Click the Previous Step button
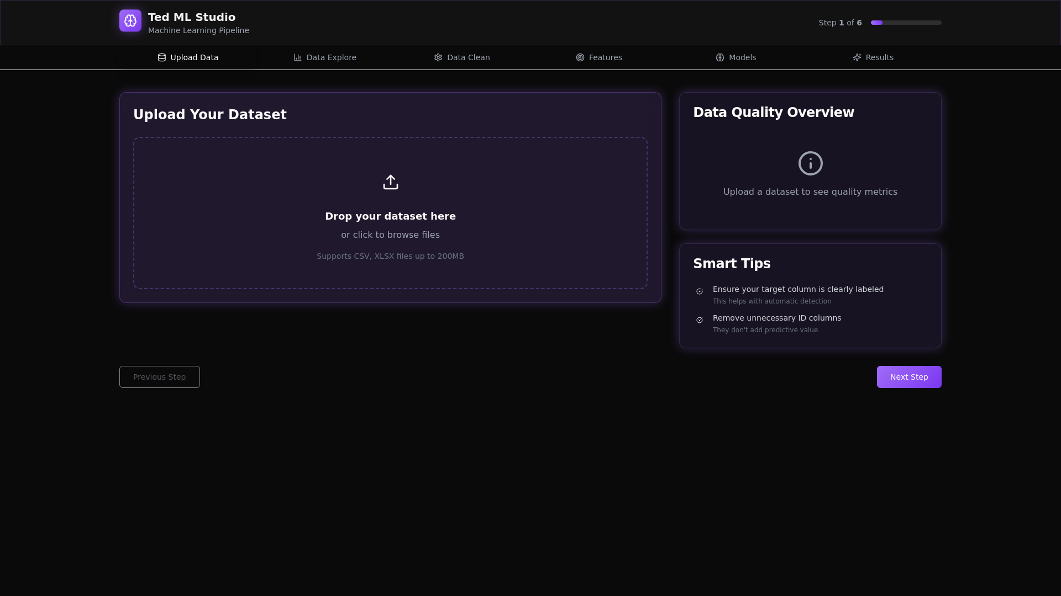1061x596 pixels. pyautogui.click(x=160, y=377)
